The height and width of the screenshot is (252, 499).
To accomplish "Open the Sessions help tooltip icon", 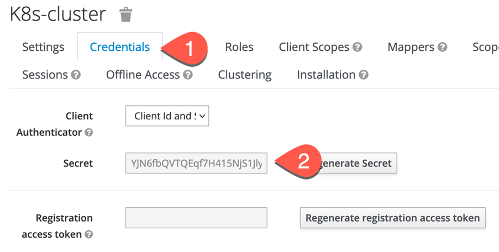I will [x=76, y=75].
